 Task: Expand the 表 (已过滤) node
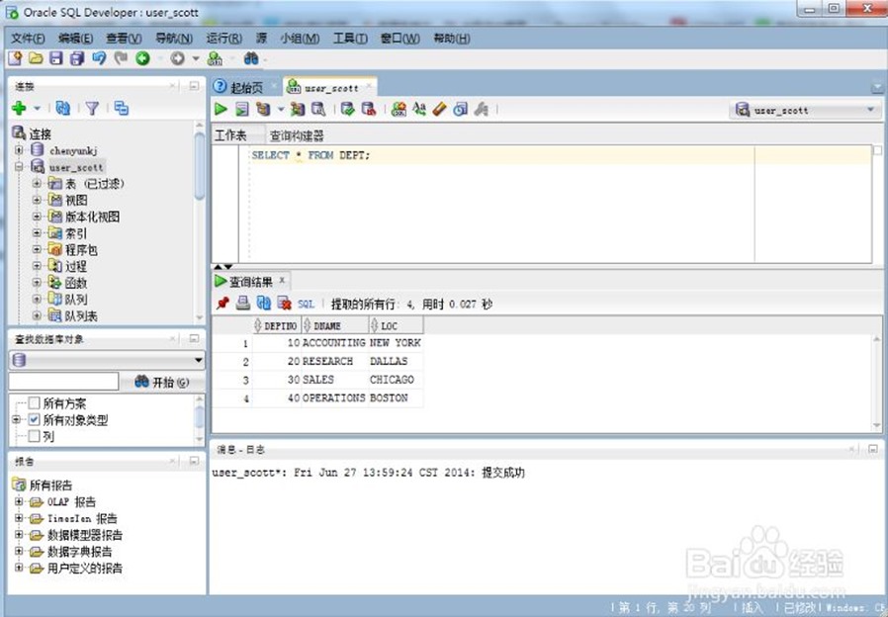click(37, 183)
